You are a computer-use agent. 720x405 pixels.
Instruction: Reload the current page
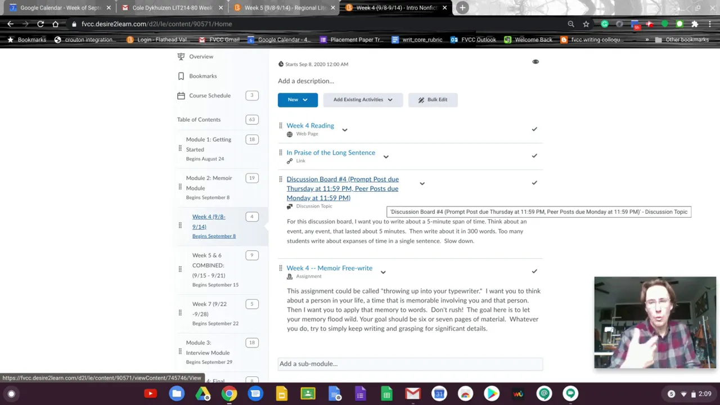40,24
